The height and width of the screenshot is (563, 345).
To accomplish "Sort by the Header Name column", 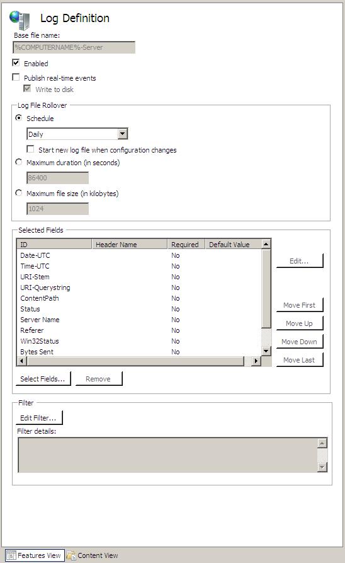I will point(130,244).
